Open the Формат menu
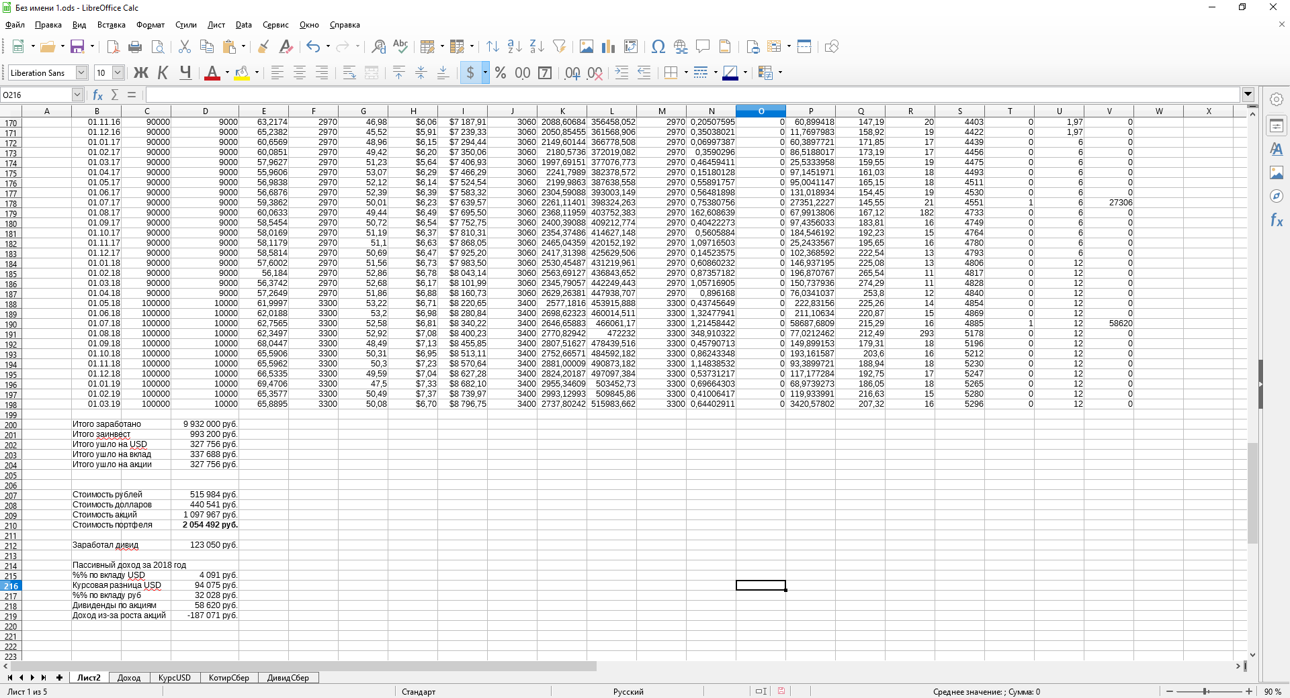This screenshot has width=1290, height=698. click(150, 25)
